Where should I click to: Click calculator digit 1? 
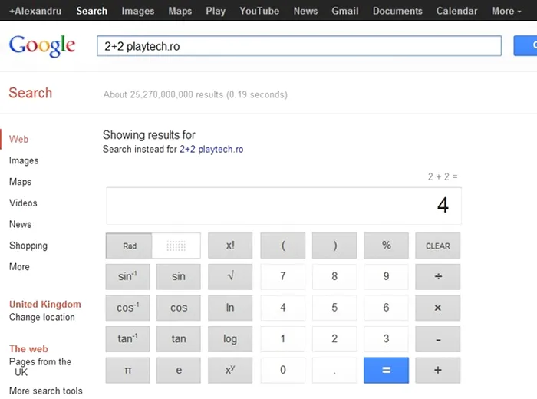pyautogui.click(x=283, y=338)
